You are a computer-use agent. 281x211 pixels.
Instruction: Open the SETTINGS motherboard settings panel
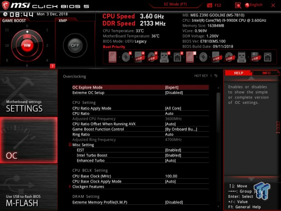pos(29,93)
